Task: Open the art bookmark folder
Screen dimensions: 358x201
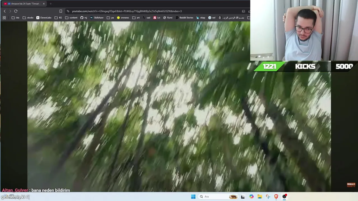Action: coord(136,18)
